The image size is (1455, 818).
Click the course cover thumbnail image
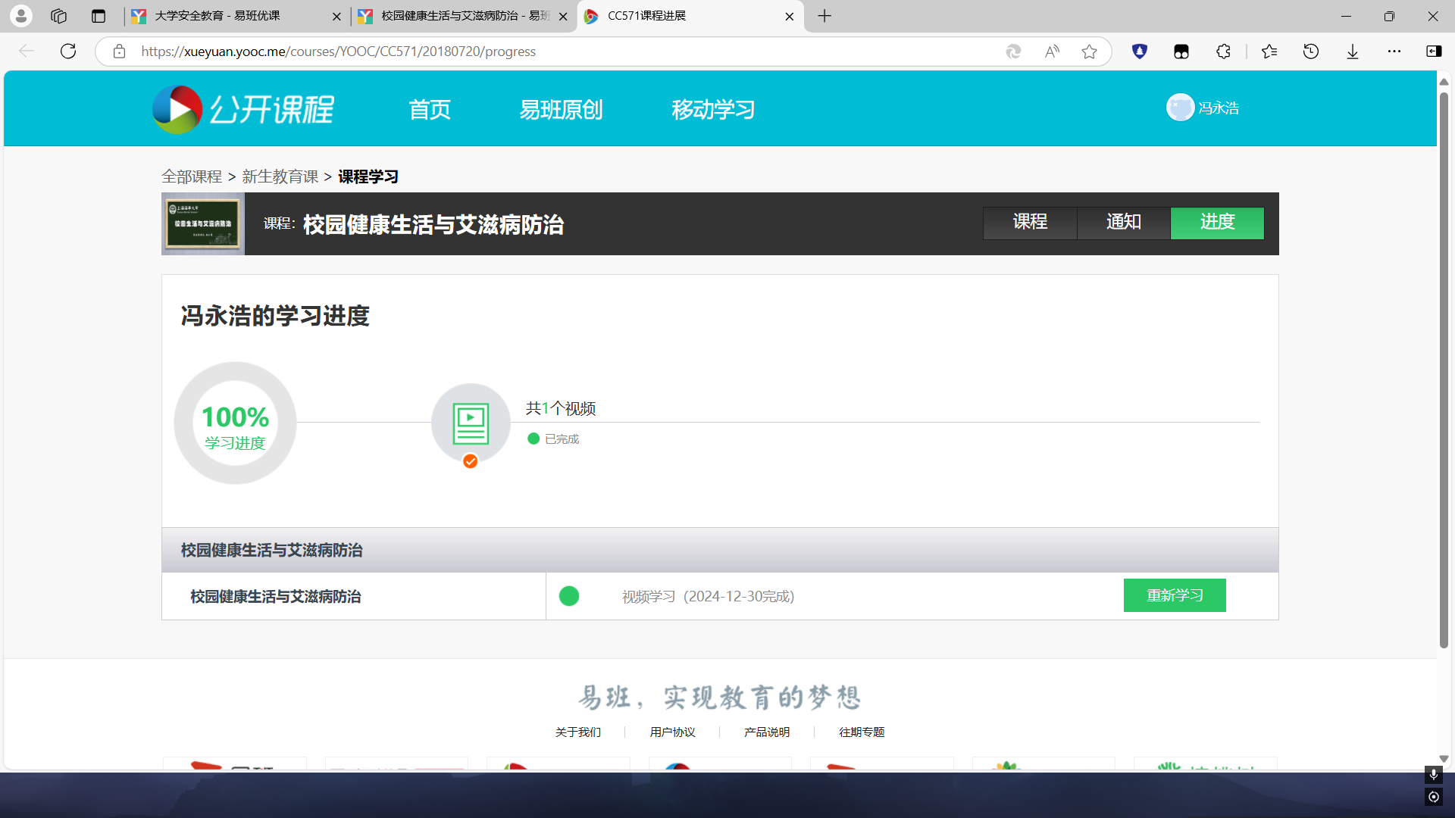coord(203,223)
